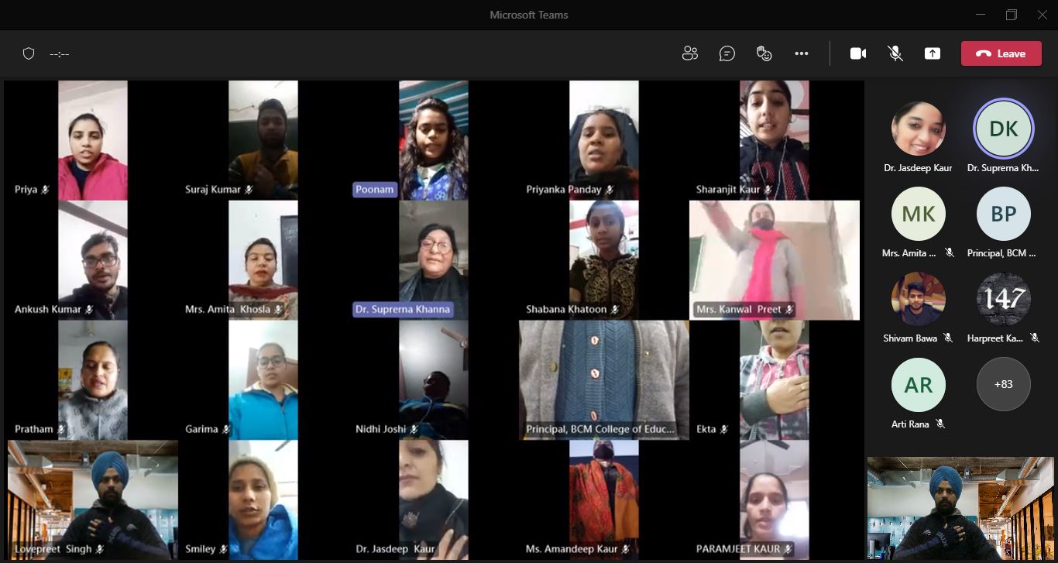Image resolution: width=1058 pixels, height=563 pixels.
Task: Toggle the camera on or off
Action: coord(857,53)
